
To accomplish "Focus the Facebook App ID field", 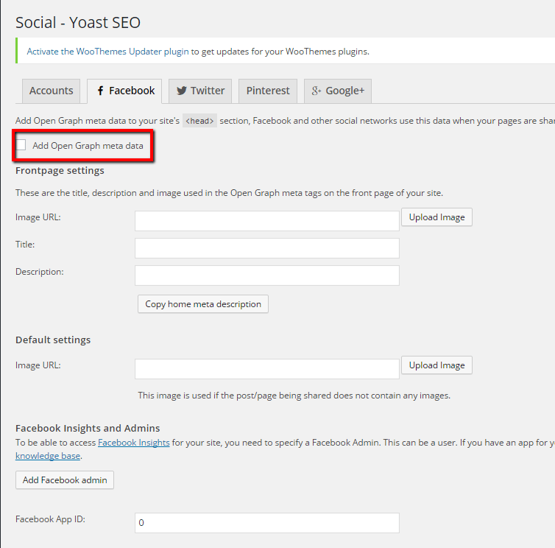I will click(x=267, y=523).
